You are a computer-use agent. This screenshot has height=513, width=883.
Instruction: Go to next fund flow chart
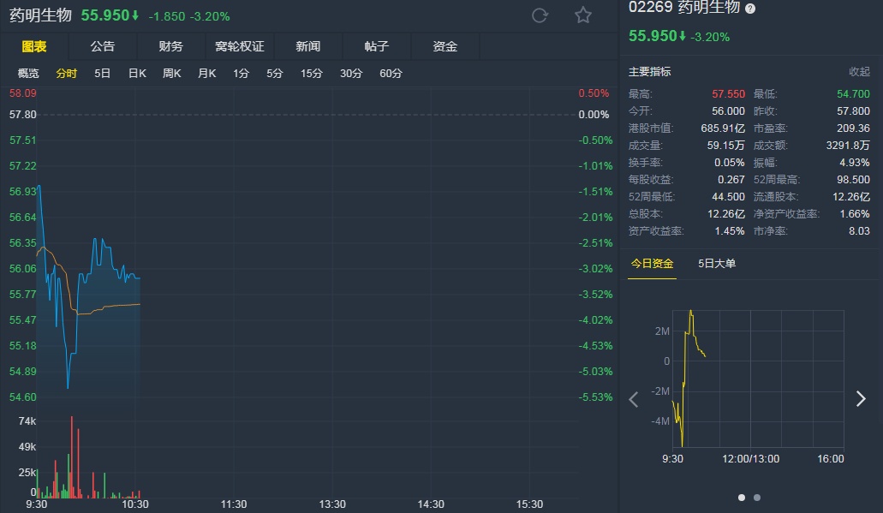pos(861,399)
